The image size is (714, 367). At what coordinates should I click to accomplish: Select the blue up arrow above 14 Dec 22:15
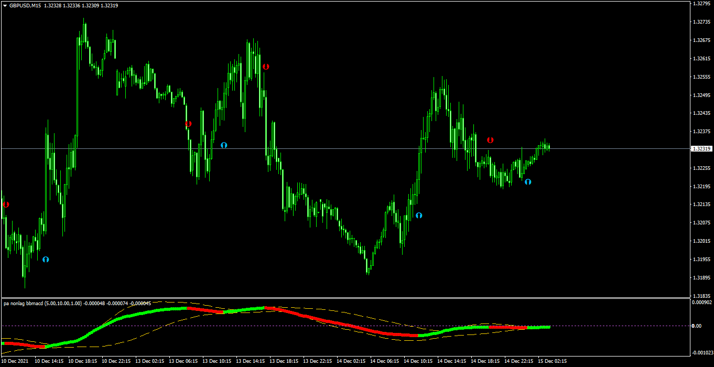coord(528,182)
